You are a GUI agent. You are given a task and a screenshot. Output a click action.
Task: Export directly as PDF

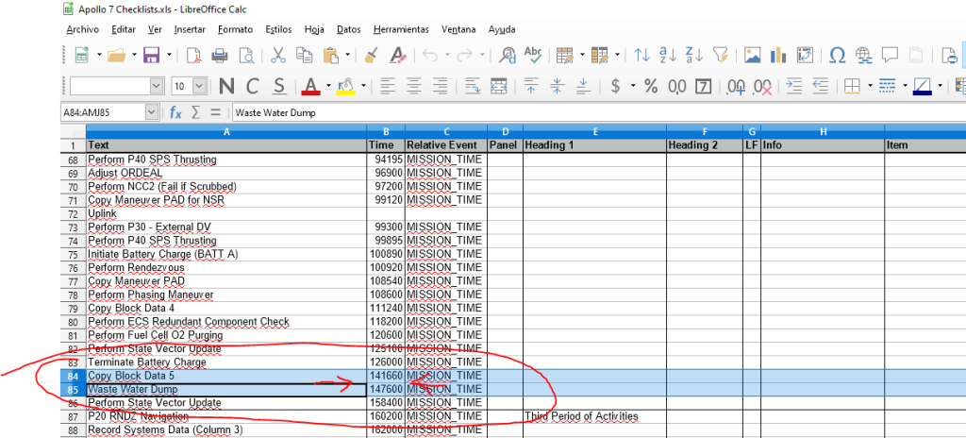coord(194,56)
